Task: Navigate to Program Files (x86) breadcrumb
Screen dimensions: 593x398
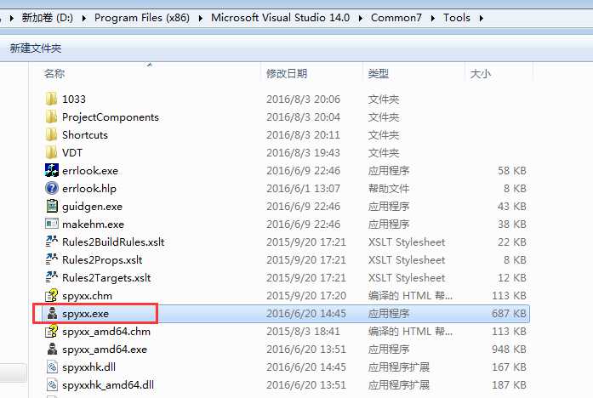Action: [142, 18]
